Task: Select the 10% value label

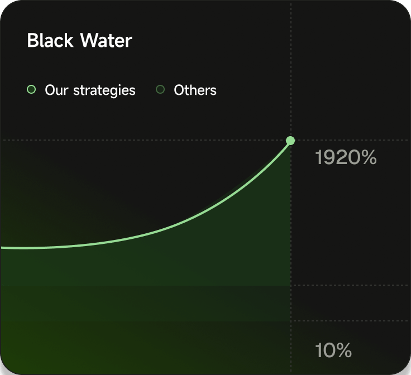Action: click(x=333, y=350)
